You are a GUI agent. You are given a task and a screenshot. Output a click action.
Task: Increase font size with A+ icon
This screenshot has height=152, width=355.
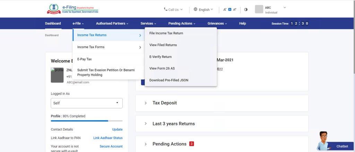click(x=235, y=10)
